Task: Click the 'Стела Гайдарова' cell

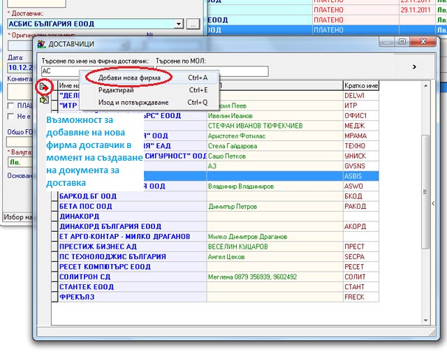Action: (x=274, y=146)
